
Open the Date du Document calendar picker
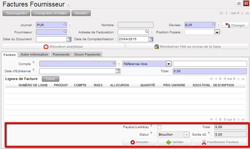68,39
